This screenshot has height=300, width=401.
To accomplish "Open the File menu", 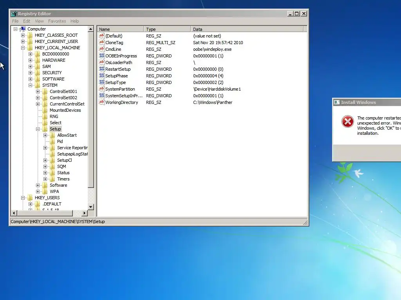I will pos(15,21).
